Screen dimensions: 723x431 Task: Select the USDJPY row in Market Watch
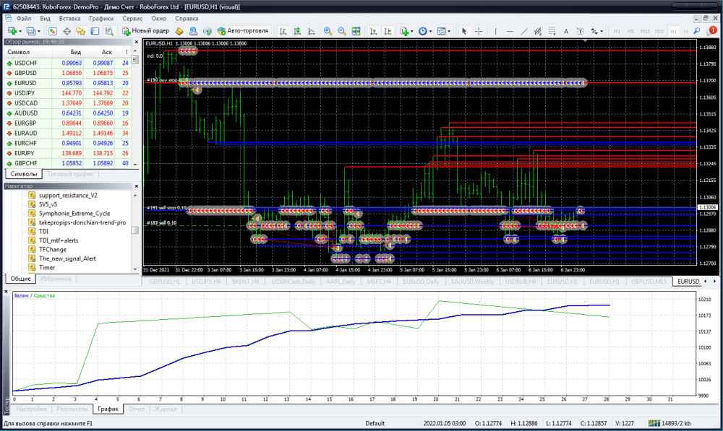point(67,93)
